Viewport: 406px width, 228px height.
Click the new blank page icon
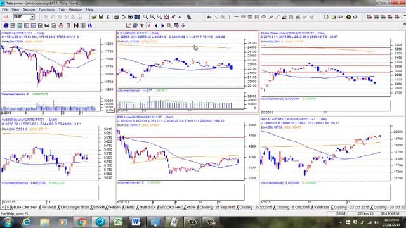point(326,17)
